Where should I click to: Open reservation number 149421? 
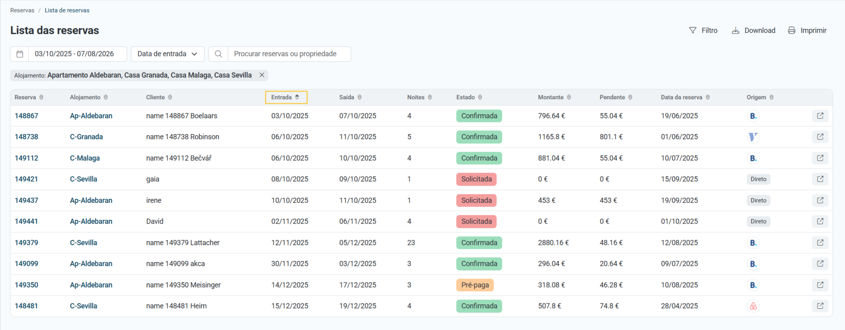click(x=26, y=179)
